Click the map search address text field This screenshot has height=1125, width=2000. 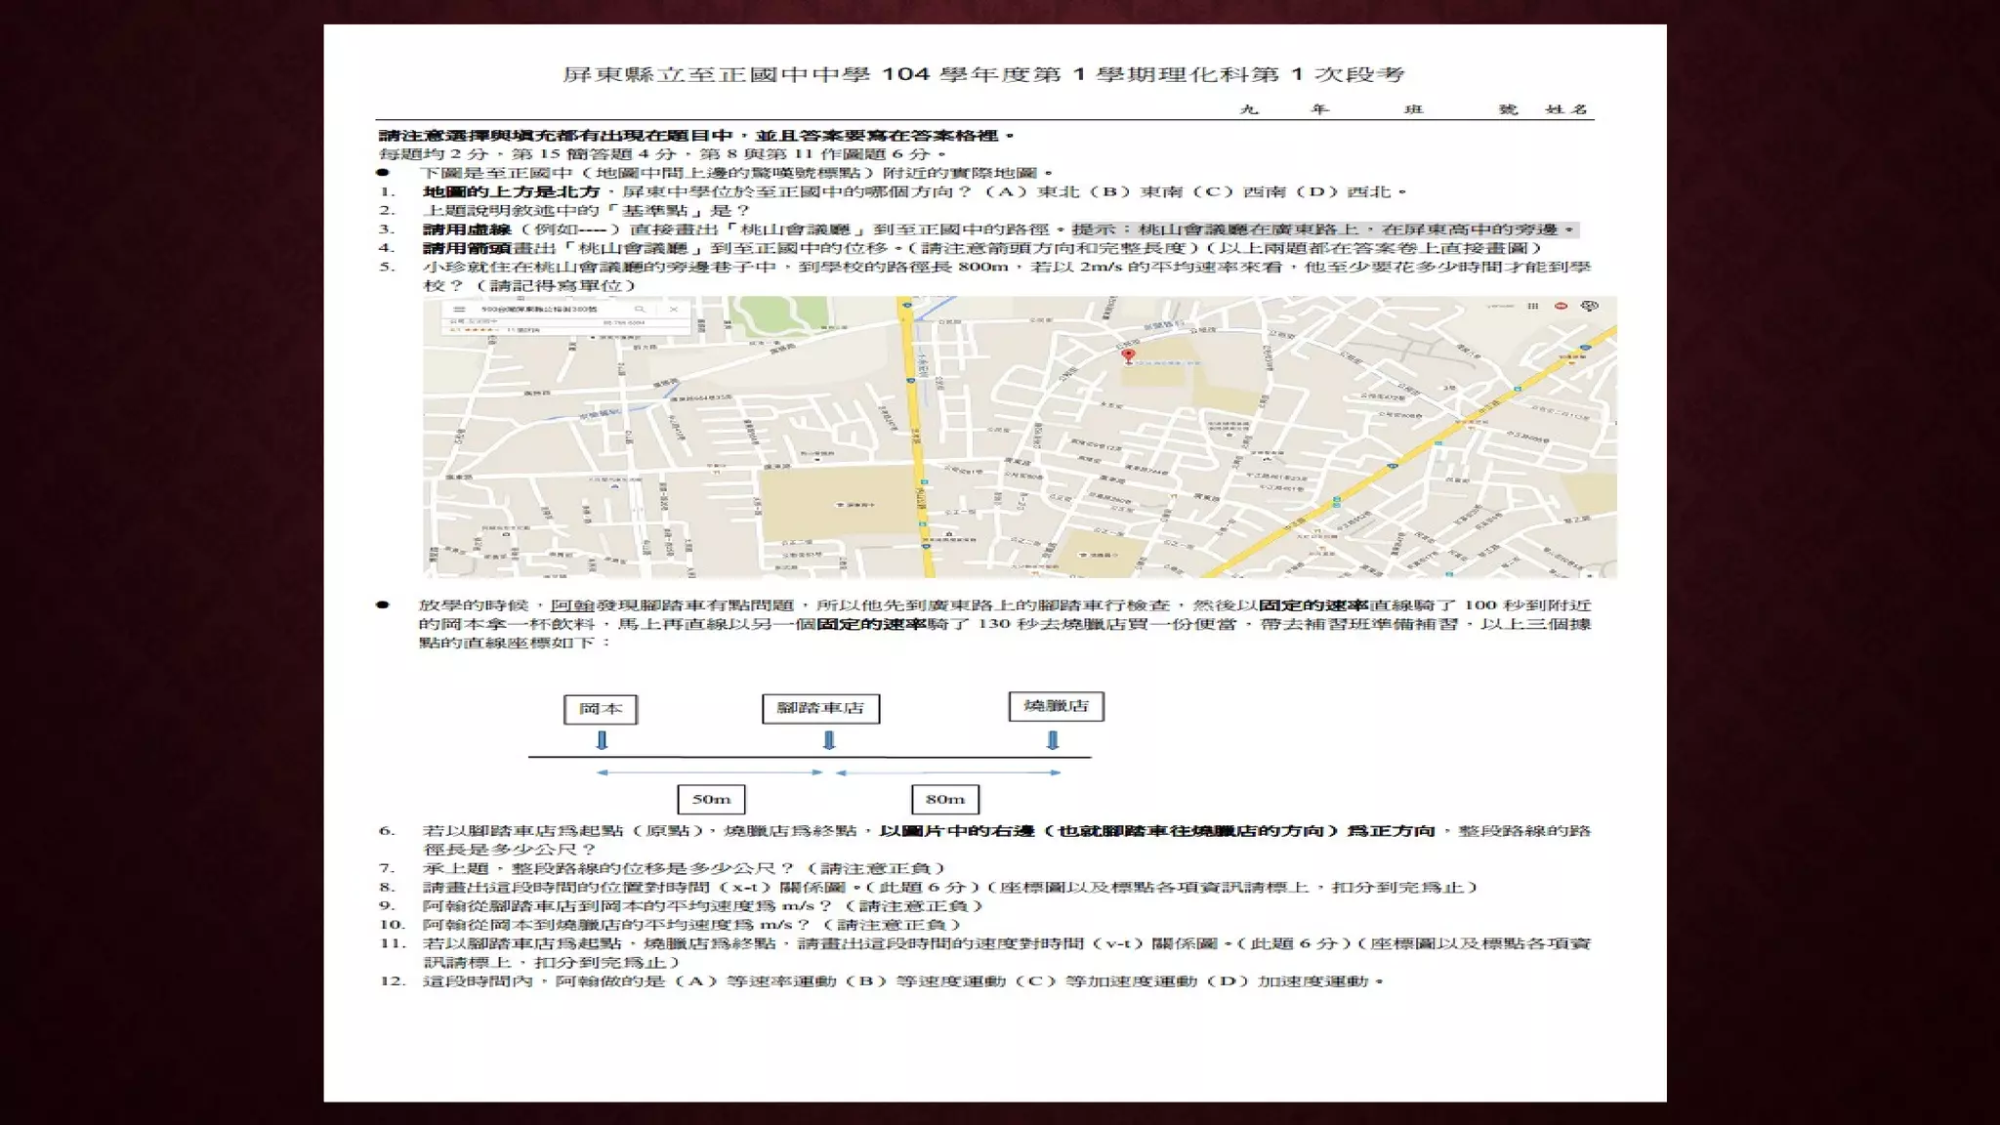click(539, 310)
